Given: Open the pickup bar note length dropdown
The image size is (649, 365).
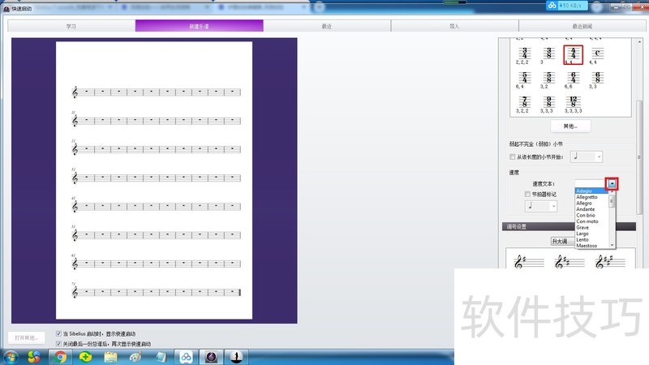Looking at the screenshot, I should (598, 157).
